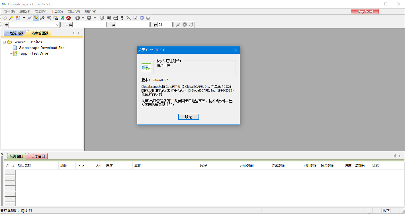Open the 文件(F) menu

point(9,12)
